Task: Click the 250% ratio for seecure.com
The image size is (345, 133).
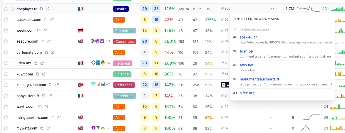Action: coord(170,42)
